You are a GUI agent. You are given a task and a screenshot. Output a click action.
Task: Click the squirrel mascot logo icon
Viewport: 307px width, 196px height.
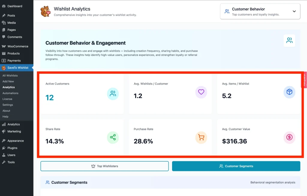pyautogui.click(x=45, y=12)
